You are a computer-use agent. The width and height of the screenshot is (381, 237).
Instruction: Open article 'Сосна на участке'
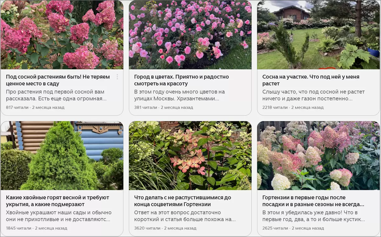pyautogui.click(x=311, y=80)
